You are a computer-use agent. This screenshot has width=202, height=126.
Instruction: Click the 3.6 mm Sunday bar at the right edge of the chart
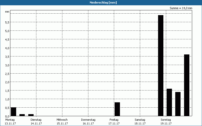click(x=187, y=85)
